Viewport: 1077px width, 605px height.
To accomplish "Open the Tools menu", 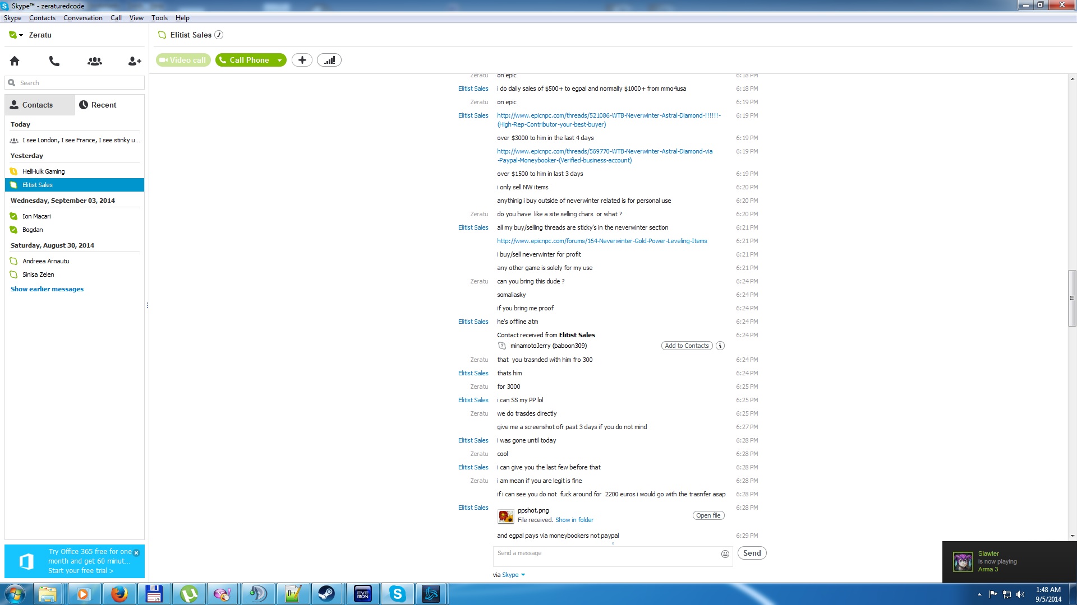I will coord(159,18).
